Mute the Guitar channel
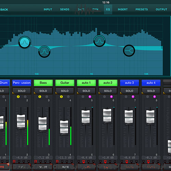This screenshot has width=171, height=171. [x=65, y=167]
